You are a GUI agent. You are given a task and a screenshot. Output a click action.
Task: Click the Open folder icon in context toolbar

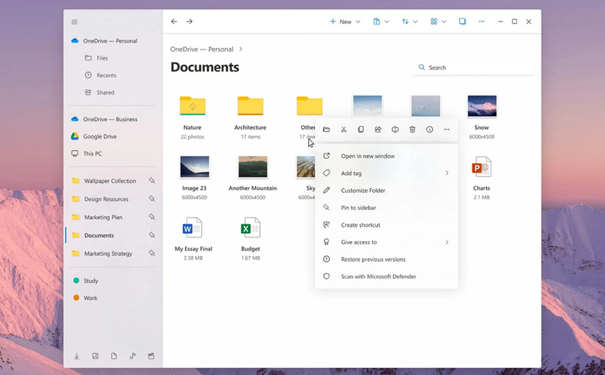pyautogui.click(x=326, y=129)
